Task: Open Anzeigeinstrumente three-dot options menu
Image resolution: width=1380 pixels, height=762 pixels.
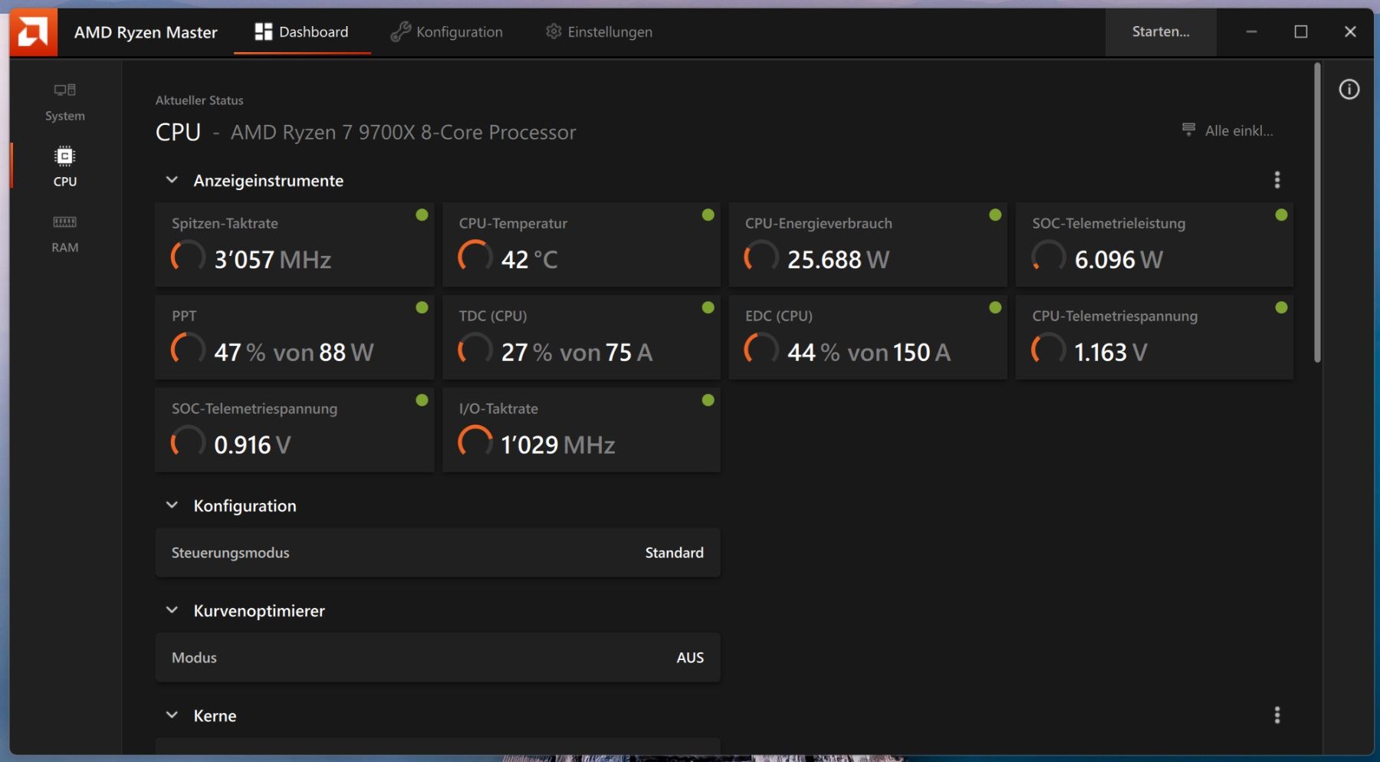Action: [x=1277, y=179]
